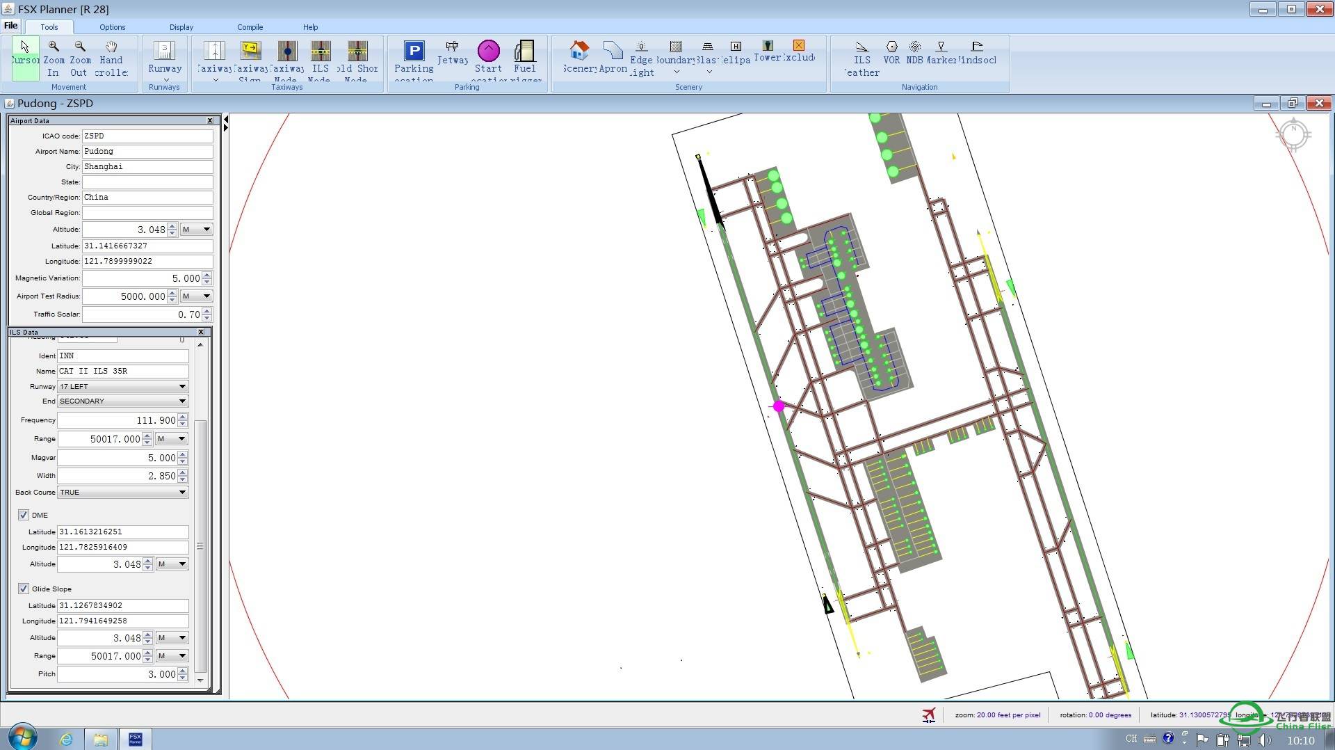Select the Start Location tool

pos(488,59)
